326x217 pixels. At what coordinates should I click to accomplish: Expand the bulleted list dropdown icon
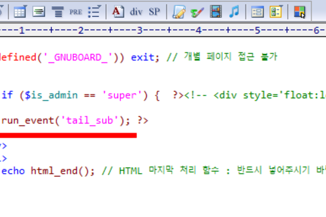(95, 11)
